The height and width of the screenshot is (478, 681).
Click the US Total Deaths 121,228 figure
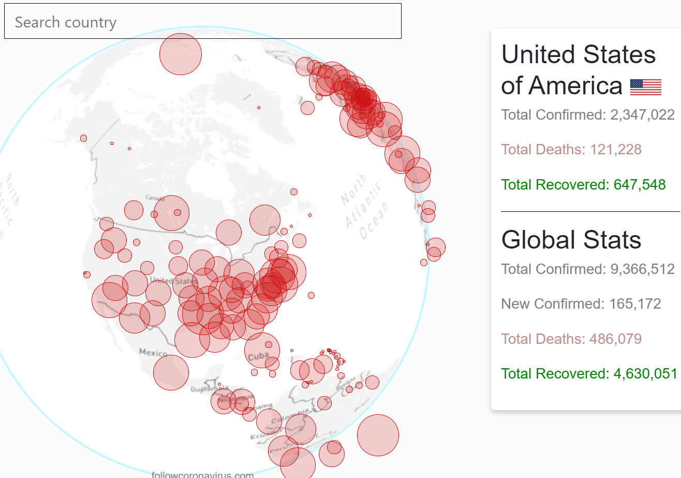(x=571, y=150)
